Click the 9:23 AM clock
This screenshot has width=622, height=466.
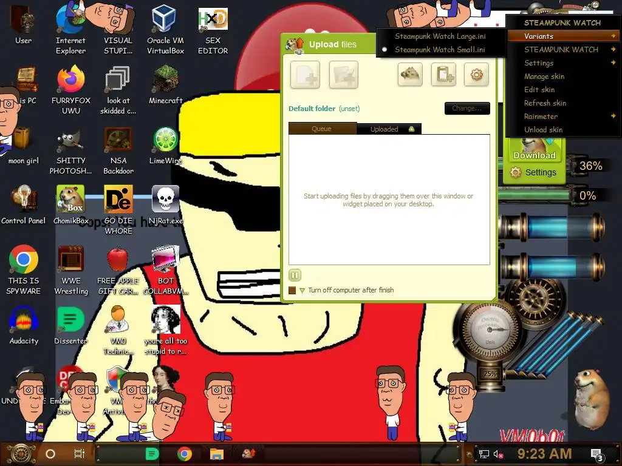544,453
